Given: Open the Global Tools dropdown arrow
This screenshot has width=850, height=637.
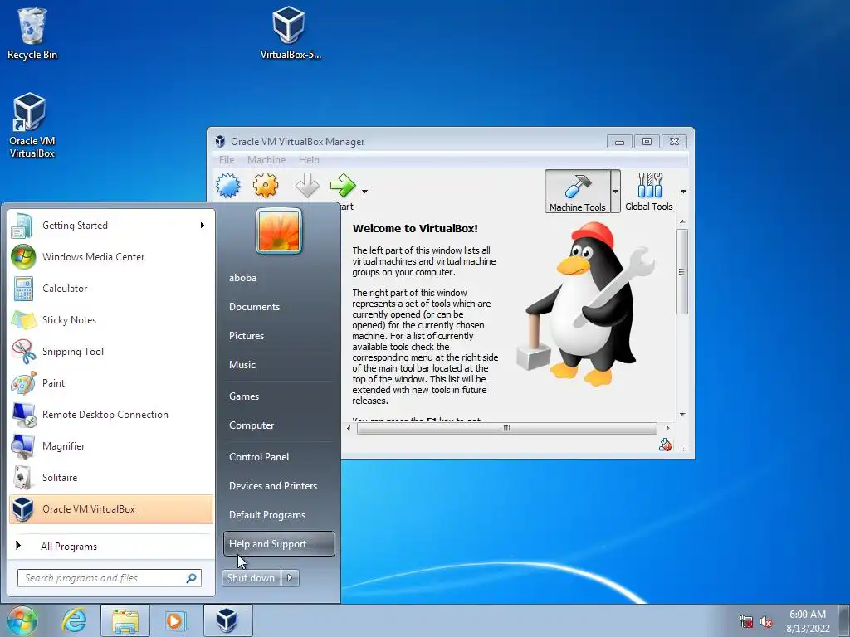Looking at the screenshot, I should click(683, 192).
